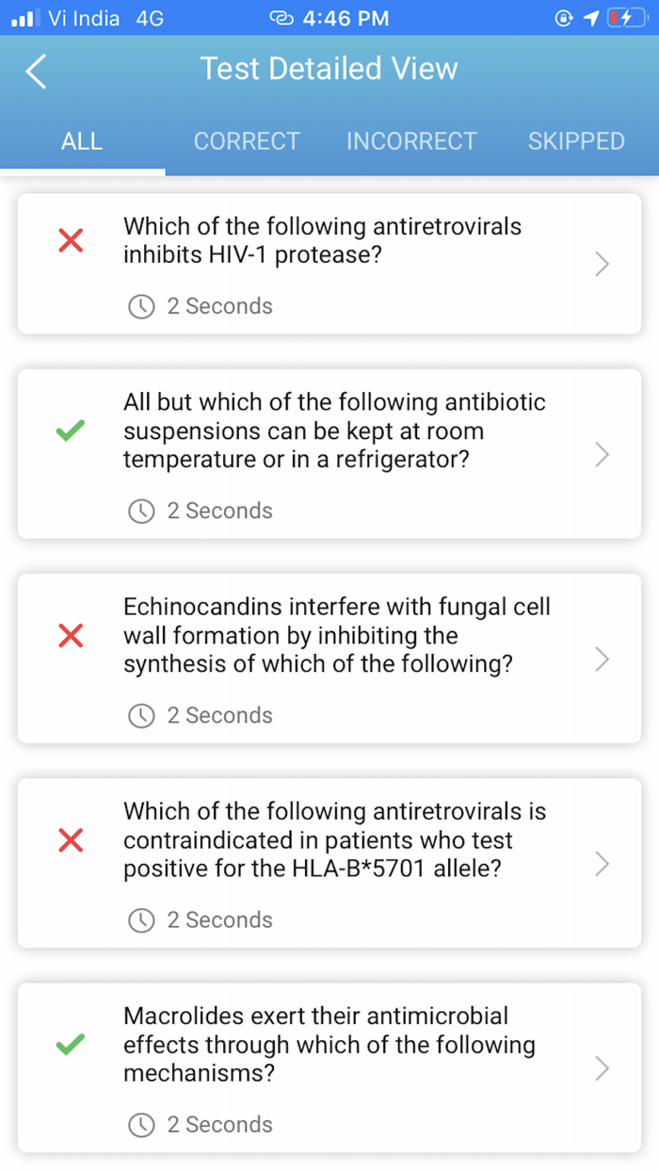
Task: Click the clock icon on the echinocandins question
Action: coord(141,715)
